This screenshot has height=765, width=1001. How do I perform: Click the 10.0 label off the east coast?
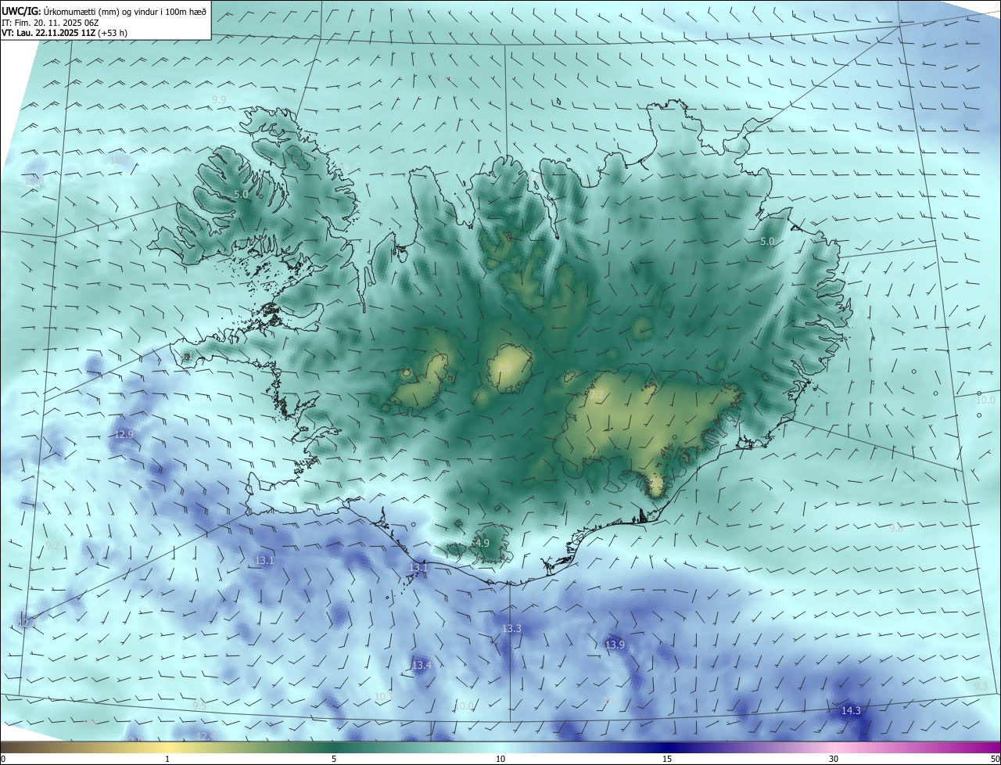click(985, 400)
